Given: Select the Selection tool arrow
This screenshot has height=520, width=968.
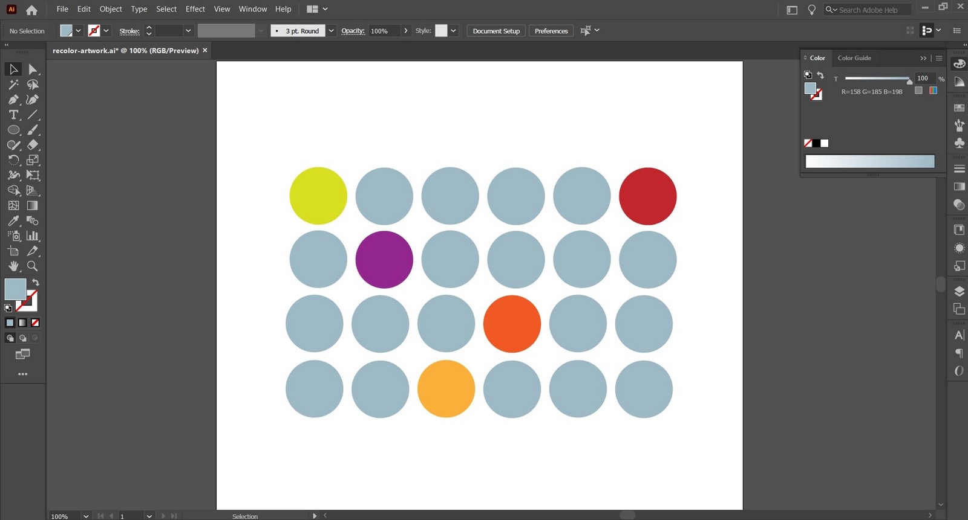Looking at the screenshot, I should [x=13, y=69].
